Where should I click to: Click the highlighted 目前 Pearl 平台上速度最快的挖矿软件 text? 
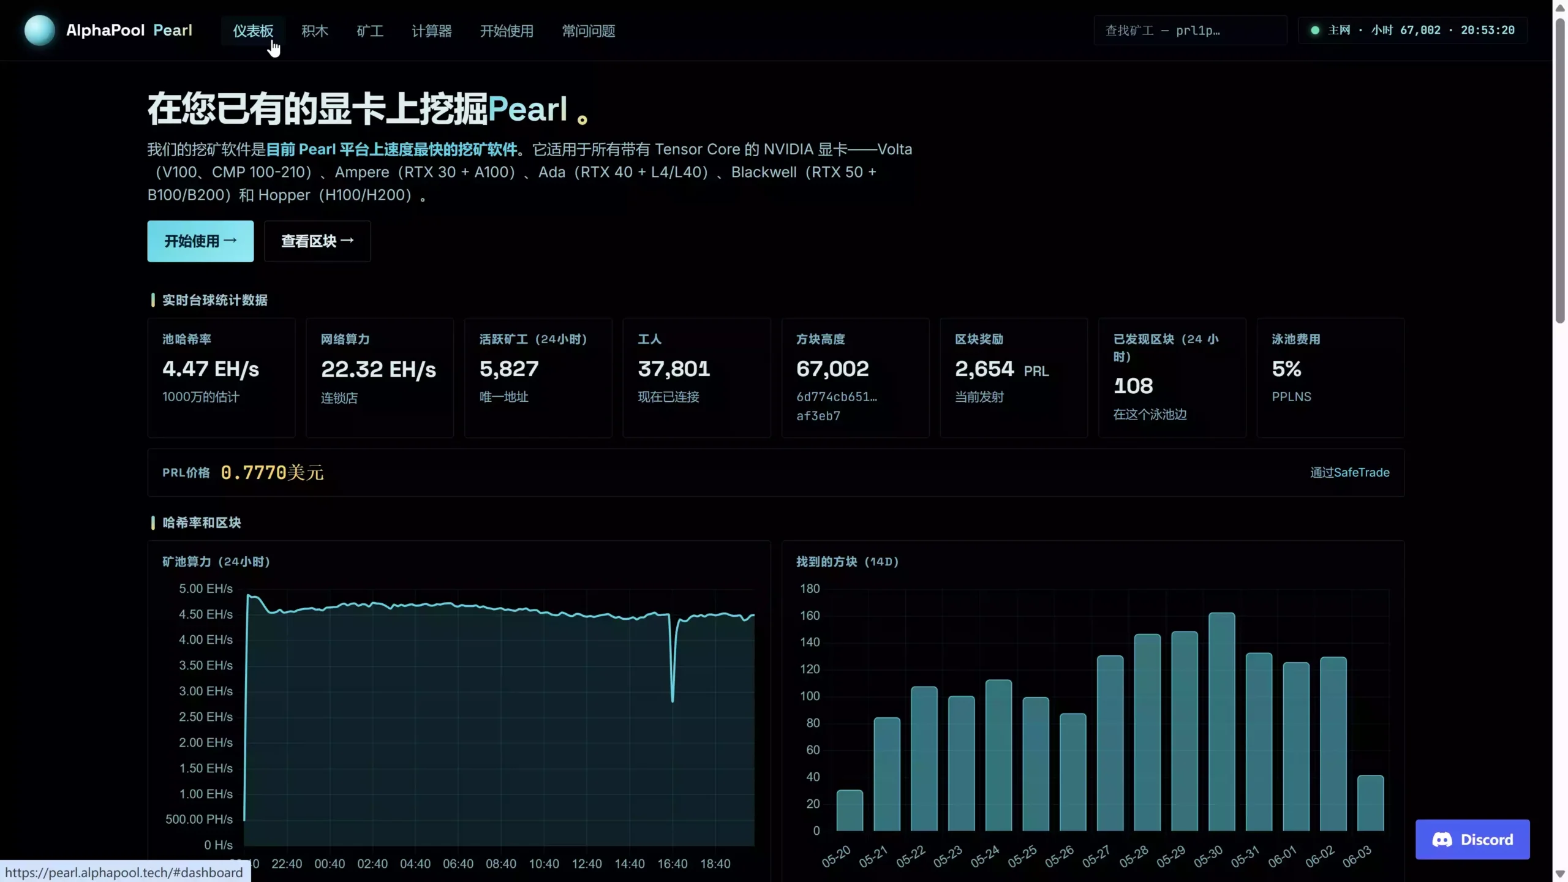[x=392, y=149]
